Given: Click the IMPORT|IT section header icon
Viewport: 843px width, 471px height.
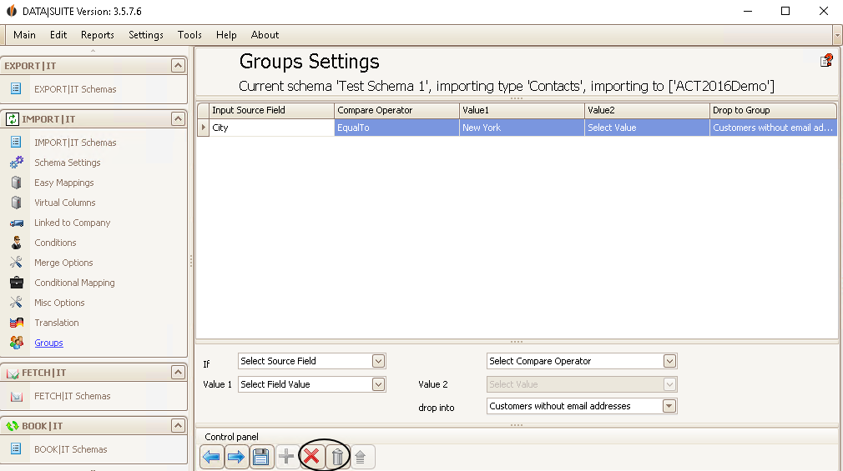Looking at the screenshot, I should tap(12, 118).
